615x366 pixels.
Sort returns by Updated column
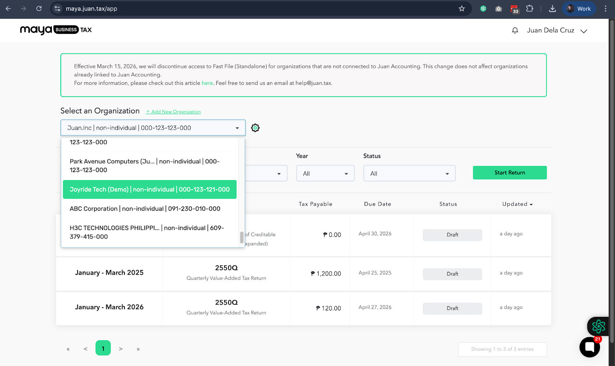(517, 204)
